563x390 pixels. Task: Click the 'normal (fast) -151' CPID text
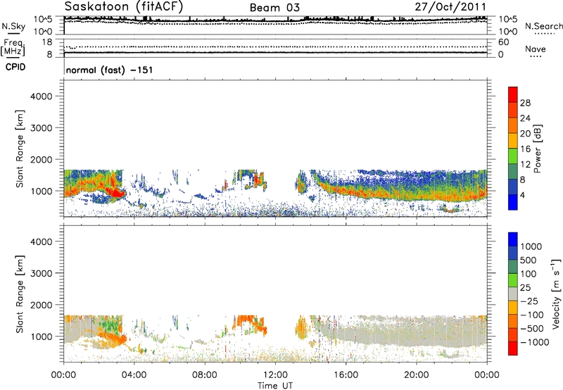click(x=110, y=70)
